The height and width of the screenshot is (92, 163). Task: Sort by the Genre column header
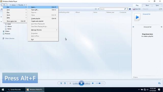(x=95, y=12)
